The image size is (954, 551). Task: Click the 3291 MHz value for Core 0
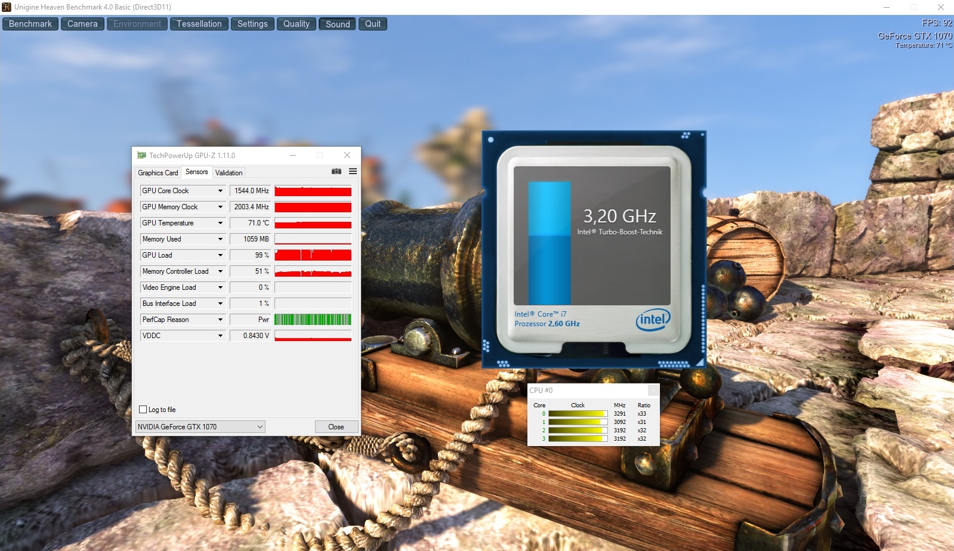(620, 413)
